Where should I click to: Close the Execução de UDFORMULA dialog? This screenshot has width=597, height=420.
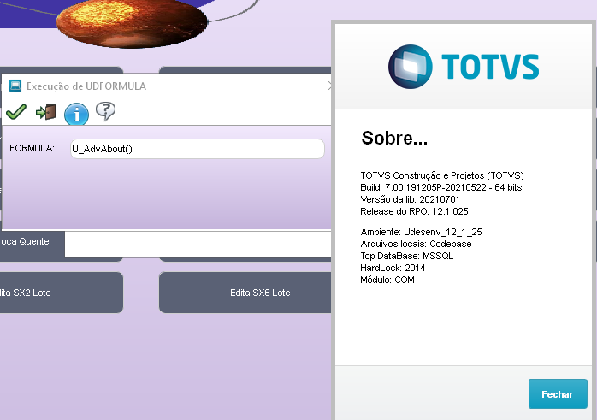[x=330, y=86]
